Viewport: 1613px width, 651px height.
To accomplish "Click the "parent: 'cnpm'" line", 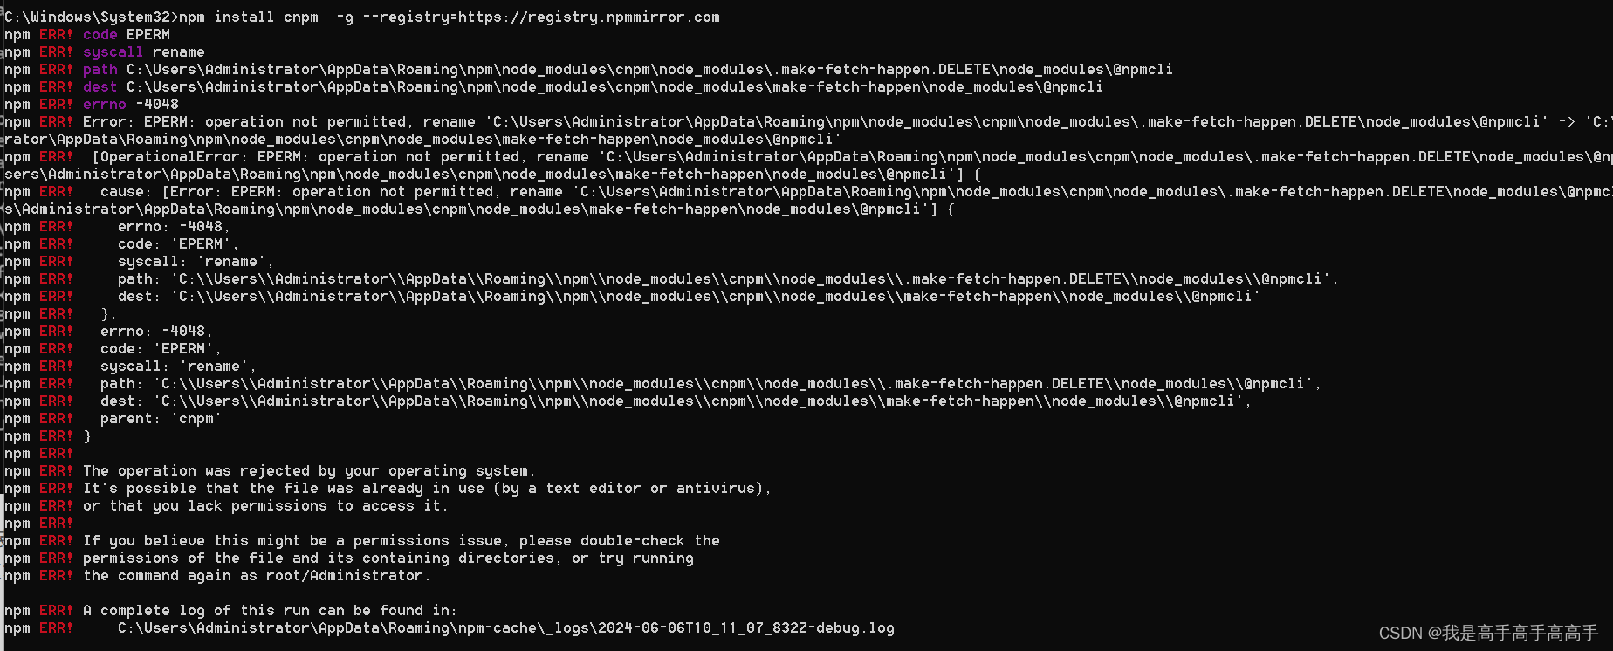I will click(161, 418).
